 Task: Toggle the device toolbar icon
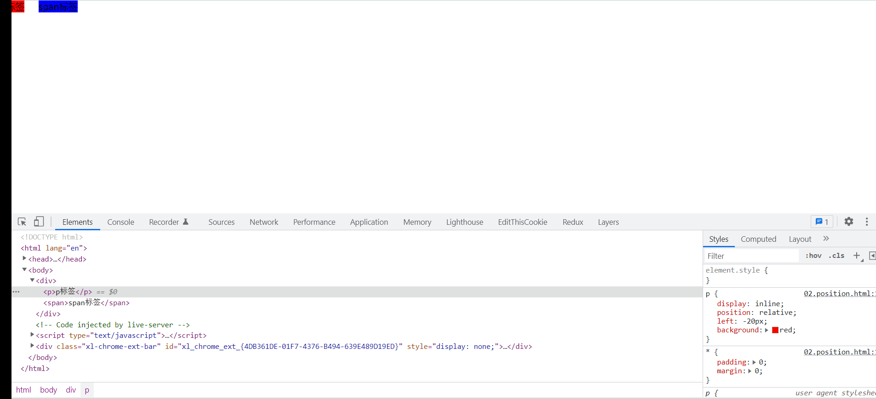pyautogui.click(x=39, y=222)
